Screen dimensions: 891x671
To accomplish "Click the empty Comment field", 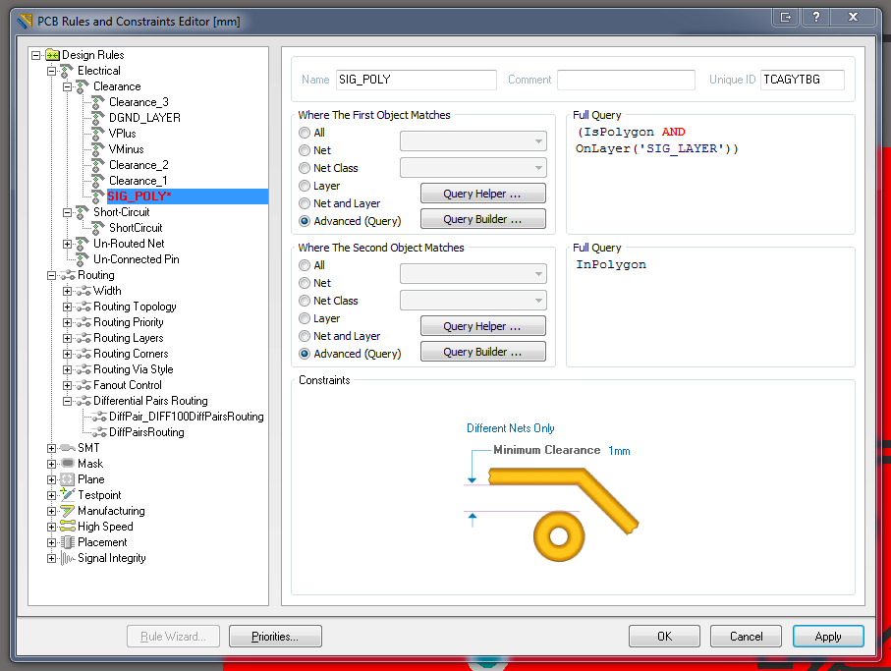I will (626, 80).
